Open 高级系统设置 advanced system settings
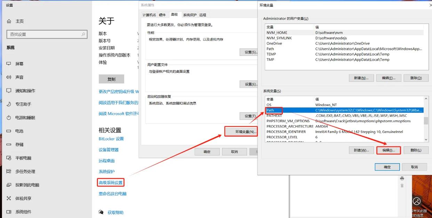The height and width of the screenshot is (218, 432). 111,183
